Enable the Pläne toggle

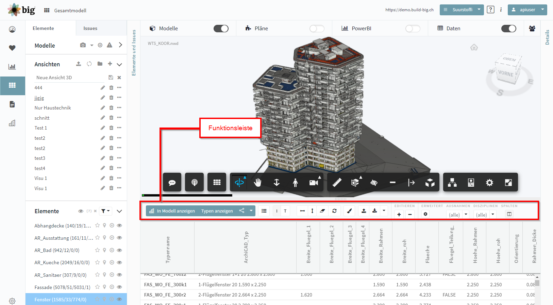(x=317, y=29)
